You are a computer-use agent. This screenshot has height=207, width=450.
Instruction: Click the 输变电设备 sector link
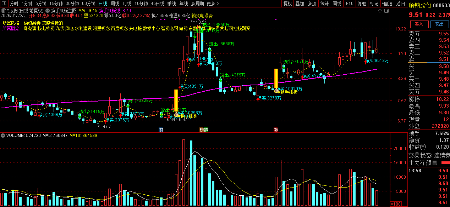point(202,16)
